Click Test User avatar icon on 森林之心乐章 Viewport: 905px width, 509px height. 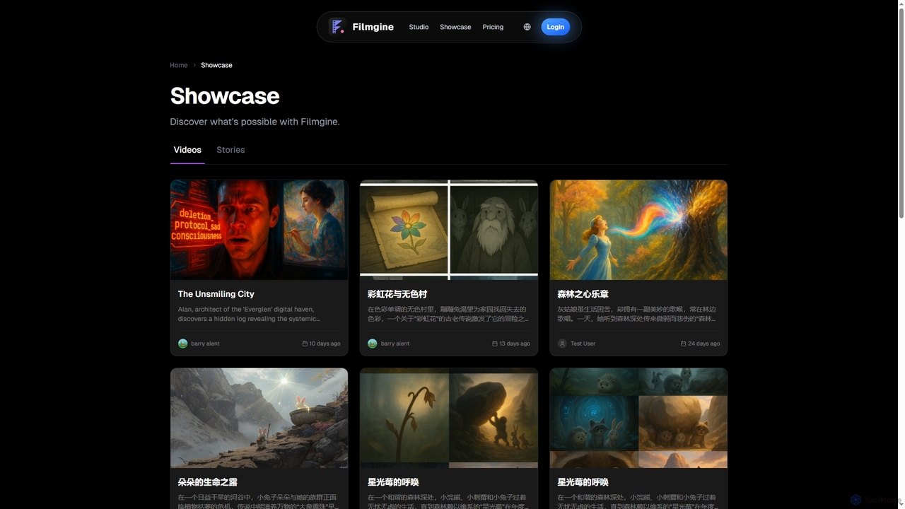[562, 344]
